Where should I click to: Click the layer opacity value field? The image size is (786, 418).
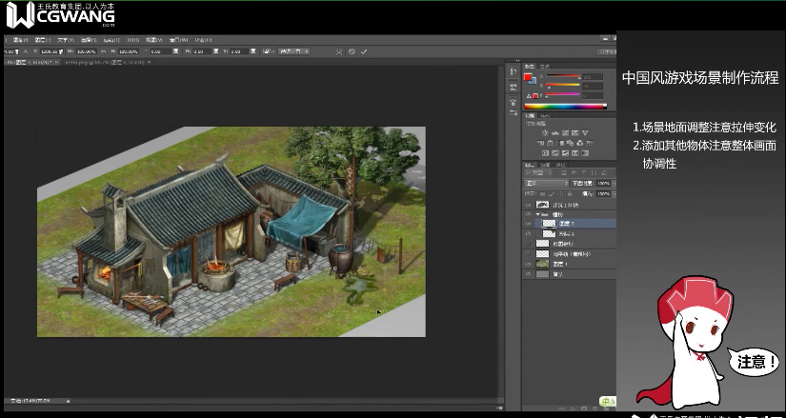(602, 183)
